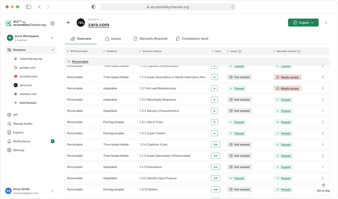Open row menu for 1.3.1 Info and Relationships
338x199 pixels.
pos(323,88)
